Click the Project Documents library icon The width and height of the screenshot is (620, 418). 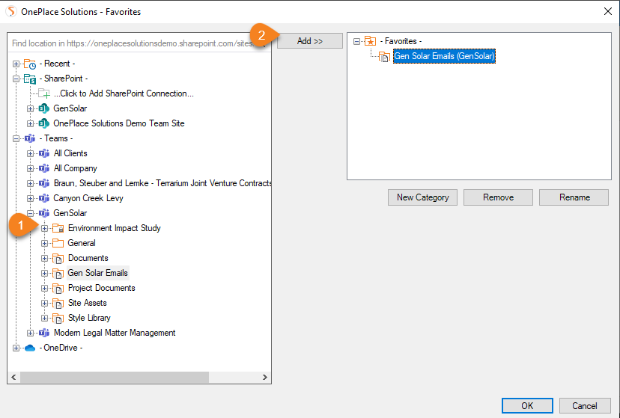[x=58, y=289]
